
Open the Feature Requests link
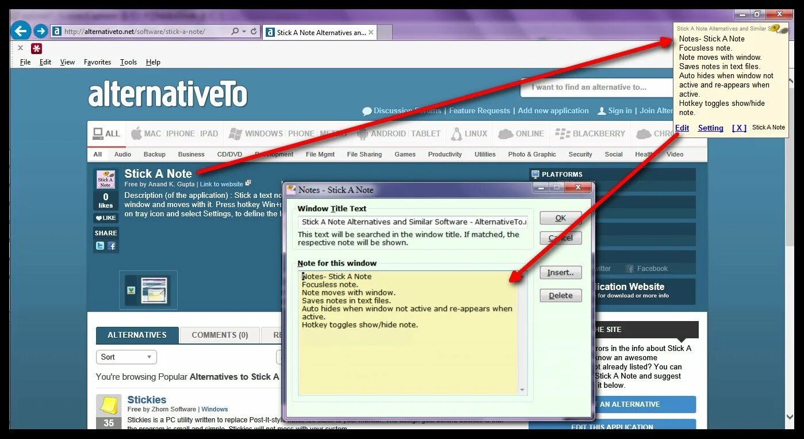[x=480, y=110]
